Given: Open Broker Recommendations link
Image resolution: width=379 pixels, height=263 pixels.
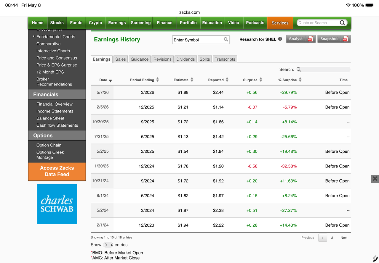Looking at the screenshot, I should pyautogui.click(x=54, y=82).
